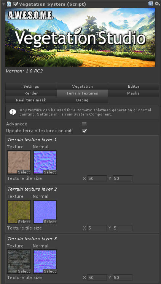Disable the Vegetation System script checkbox
Viewport: 161px width, 284px height.
16,4
